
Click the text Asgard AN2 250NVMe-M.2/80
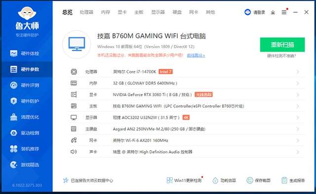point(141,129)
